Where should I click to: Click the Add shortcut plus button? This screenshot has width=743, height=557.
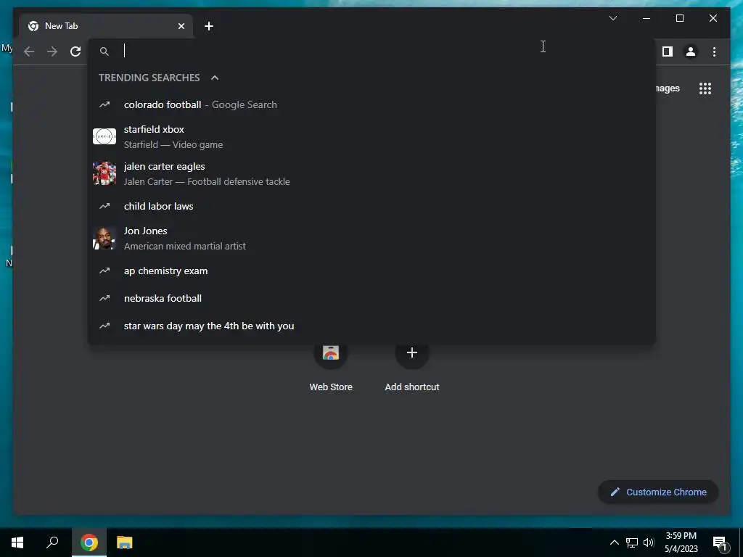412,352
